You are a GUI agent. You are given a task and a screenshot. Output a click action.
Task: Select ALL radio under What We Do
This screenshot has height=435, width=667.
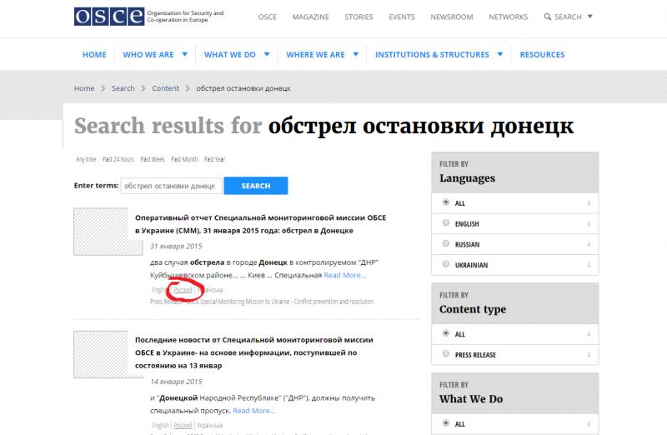tap(446, 422)
